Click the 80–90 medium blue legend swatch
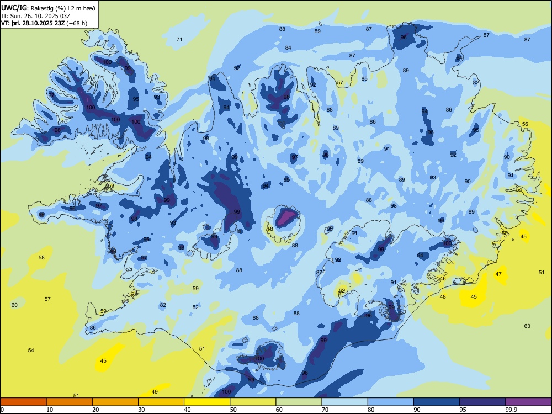Screen dimensions: 552x414 391,402
